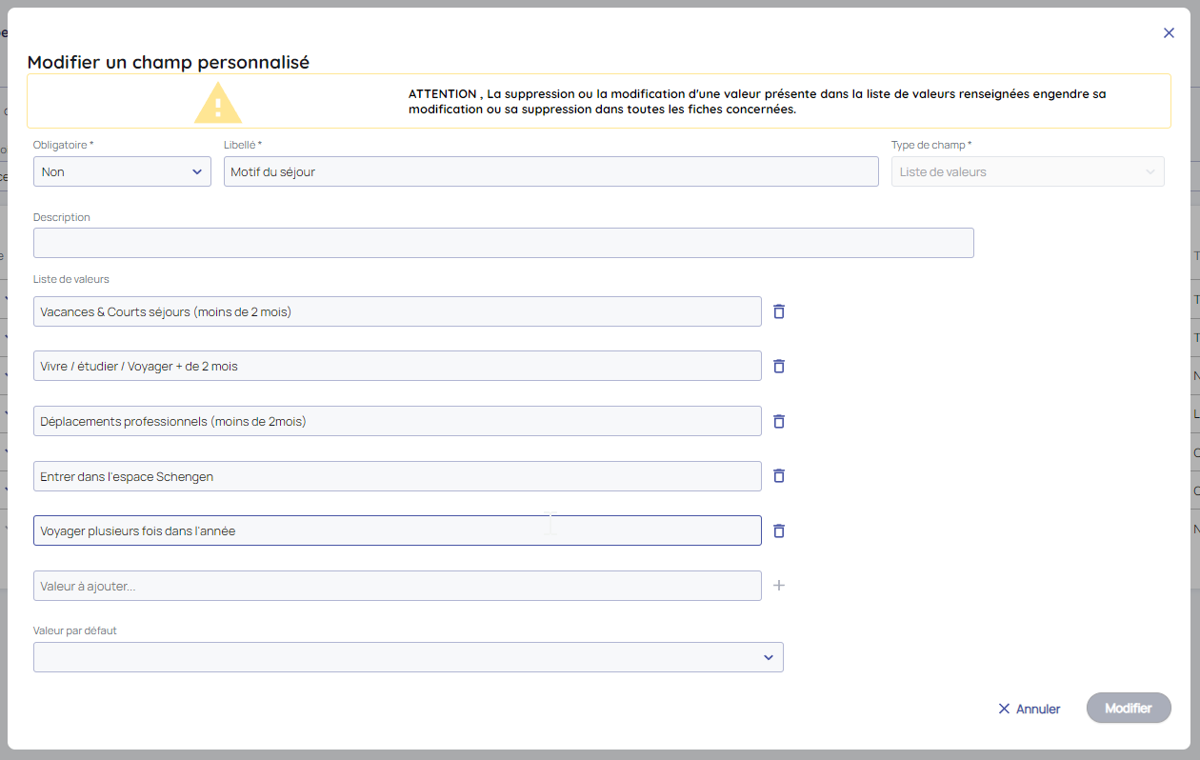
Task: Focus the Libellé field 'Motif du séjour'
Action: point(550,172)
